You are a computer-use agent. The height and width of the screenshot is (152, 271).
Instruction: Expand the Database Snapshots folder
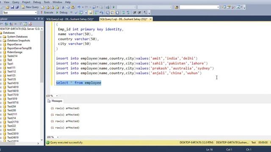pos(1,41)
